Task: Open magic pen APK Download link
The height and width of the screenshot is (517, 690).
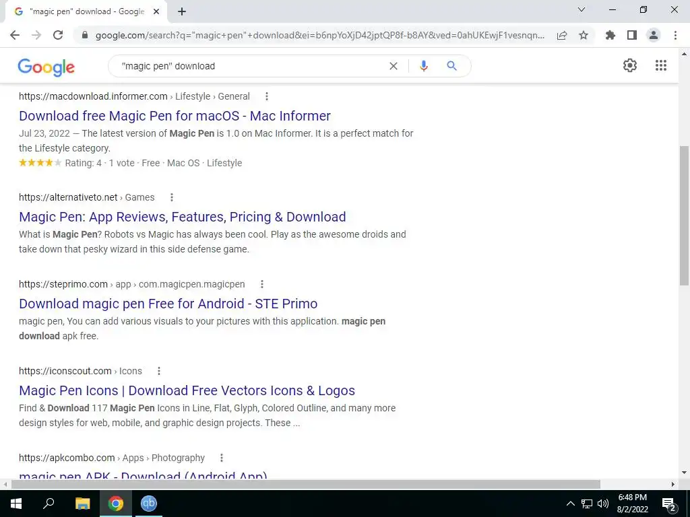Action: [143, 475]
